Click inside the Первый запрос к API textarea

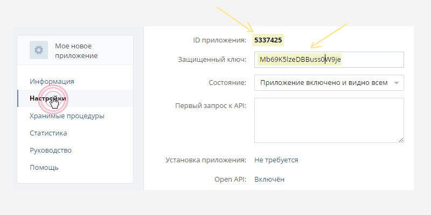point(329,120)
